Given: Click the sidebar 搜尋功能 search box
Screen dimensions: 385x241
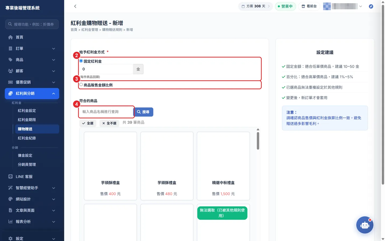Looking at the screenshot, I should pyautogui.click(x=32, y=24).
